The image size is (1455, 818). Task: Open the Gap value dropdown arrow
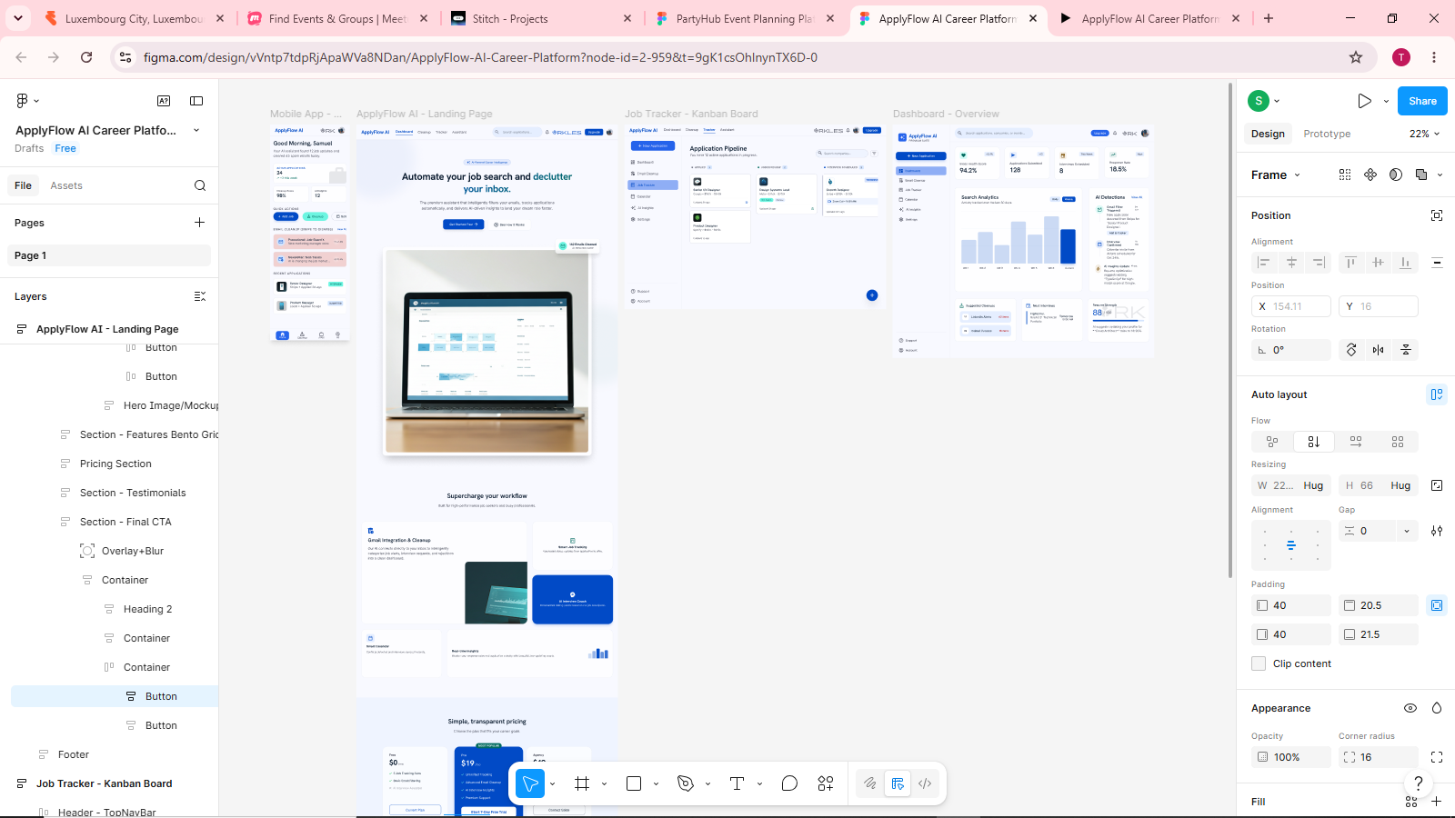[x=1407, y=531]
